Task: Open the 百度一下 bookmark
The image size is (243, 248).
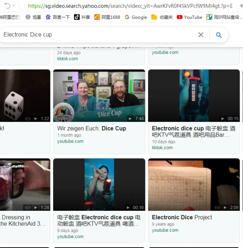Action: (x=57, y=17)
